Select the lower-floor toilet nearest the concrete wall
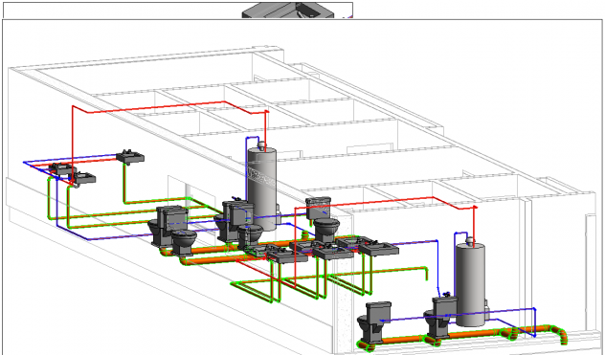The width and height of the screenshot is (605, 355). [x=374, y=322]
